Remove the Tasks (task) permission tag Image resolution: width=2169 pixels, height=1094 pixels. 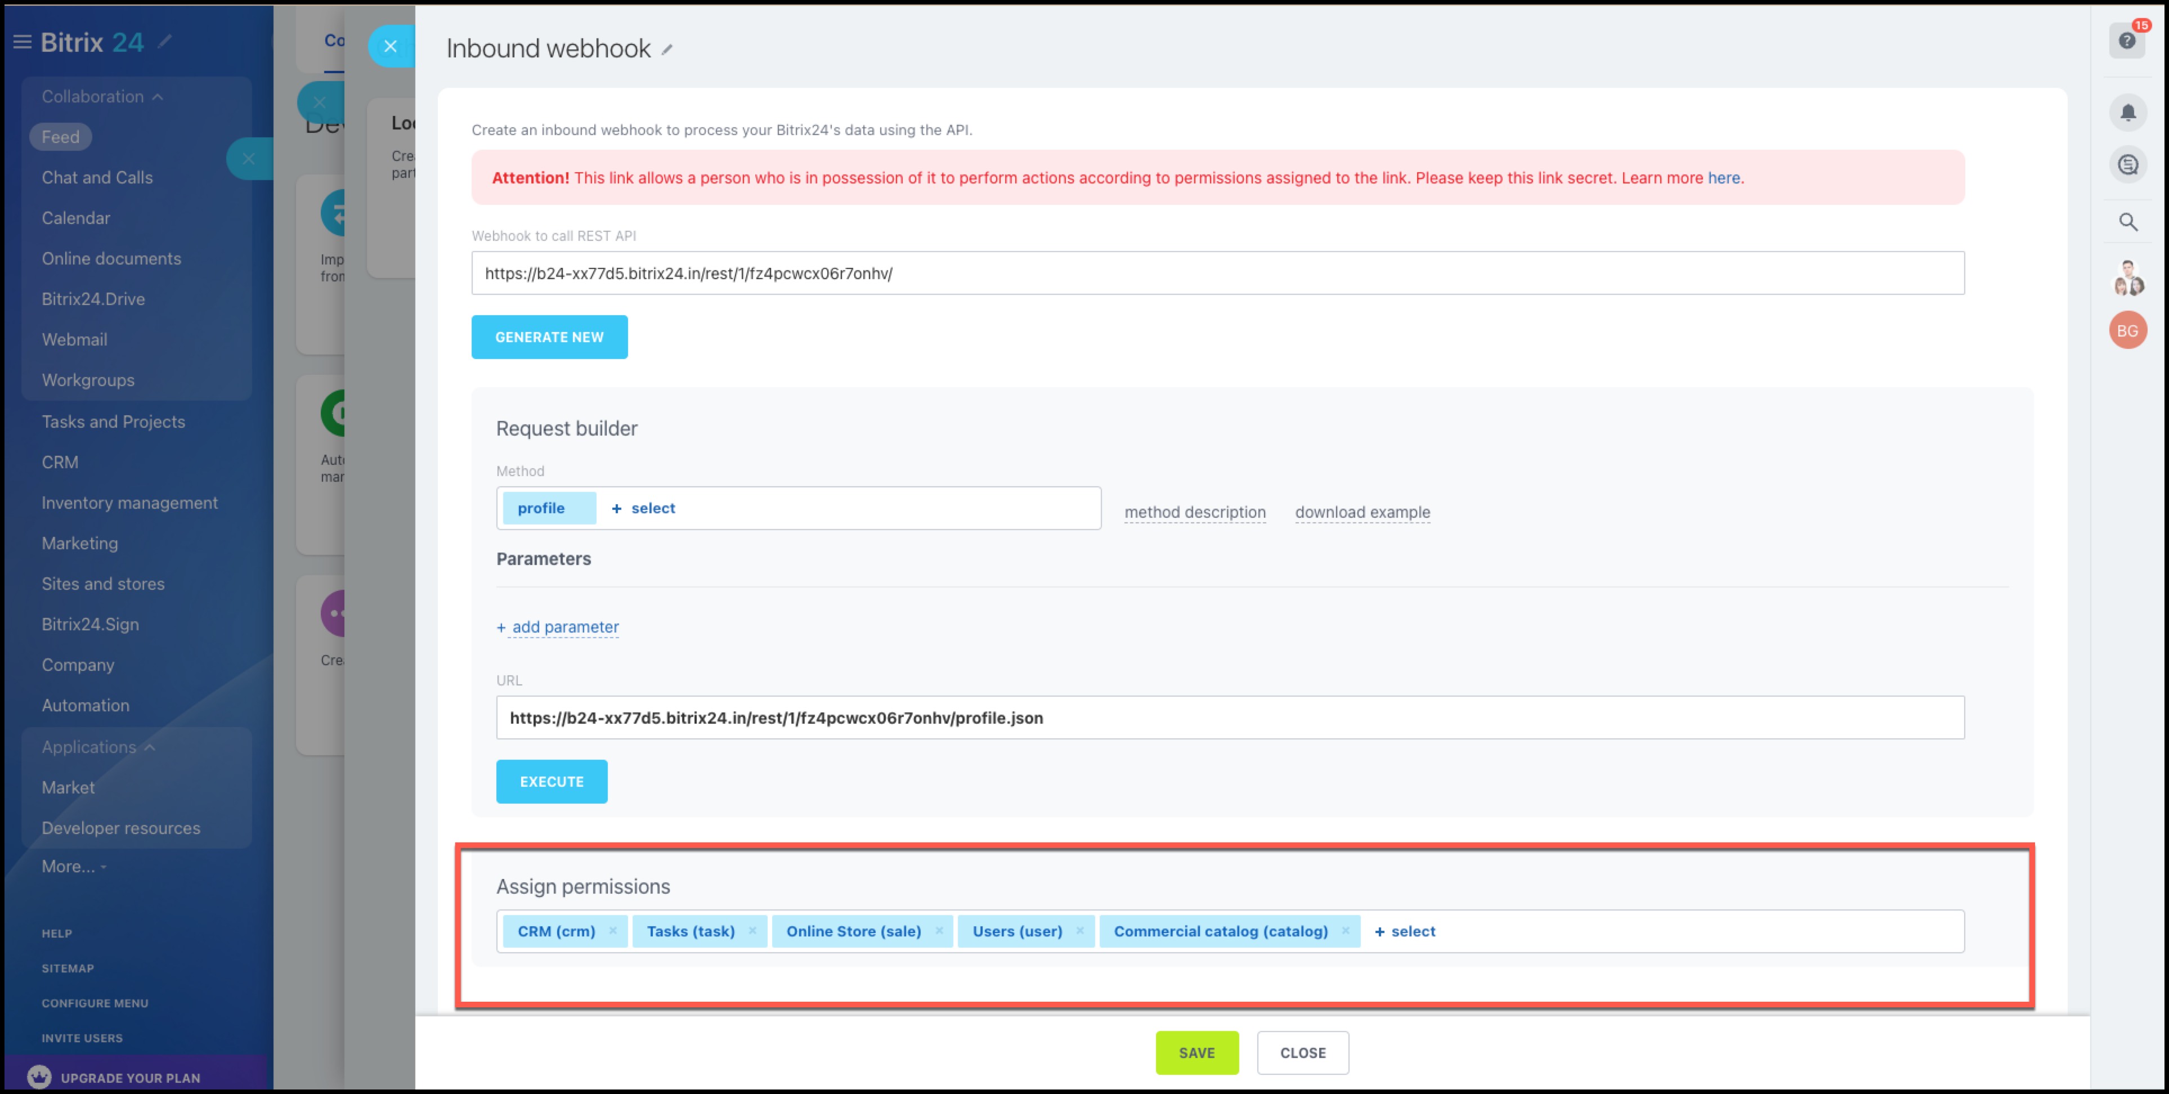pyautogui.click(x=753, y=931)
